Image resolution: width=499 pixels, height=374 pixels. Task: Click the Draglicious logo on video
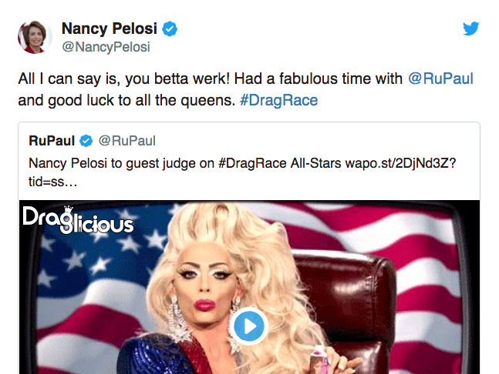(79, 220)
